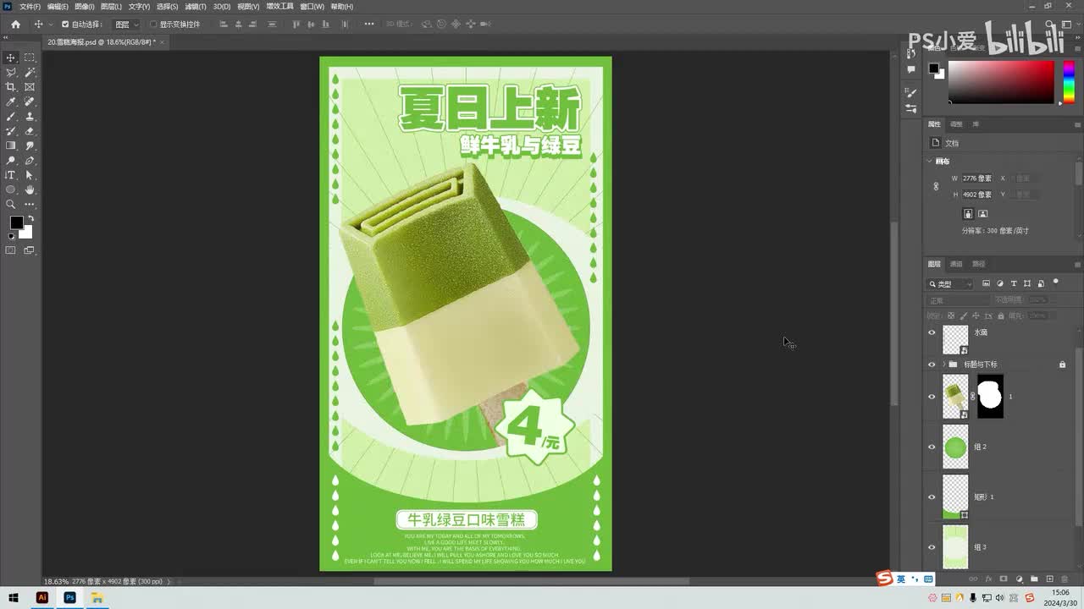The height and width of the screenshot is (609, 1084).
Task: Select the Eyedropper tool
Action: [x=11, y=101]
